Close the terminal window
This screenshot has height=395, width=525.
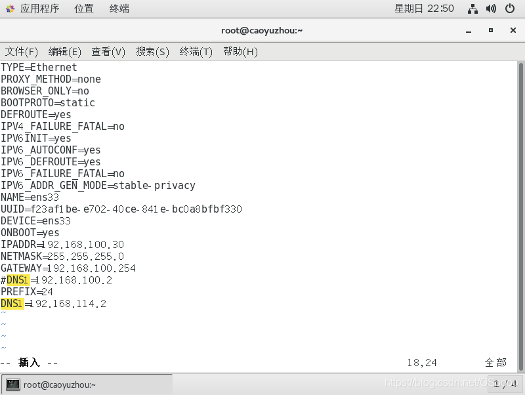click(x=513, y=30)
